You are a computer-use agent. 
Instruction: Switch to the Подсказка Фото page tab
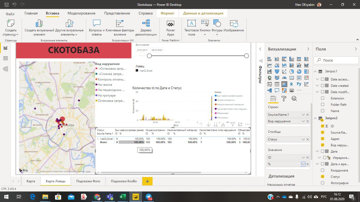point(88,181)
